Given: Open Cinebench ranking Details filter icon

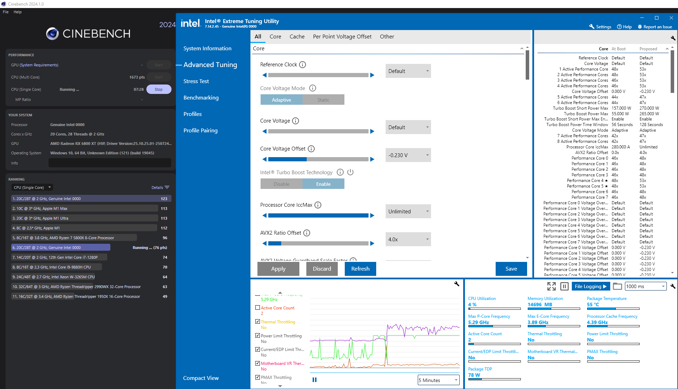Looking at the screenshot, I should [x=167, y=188].
